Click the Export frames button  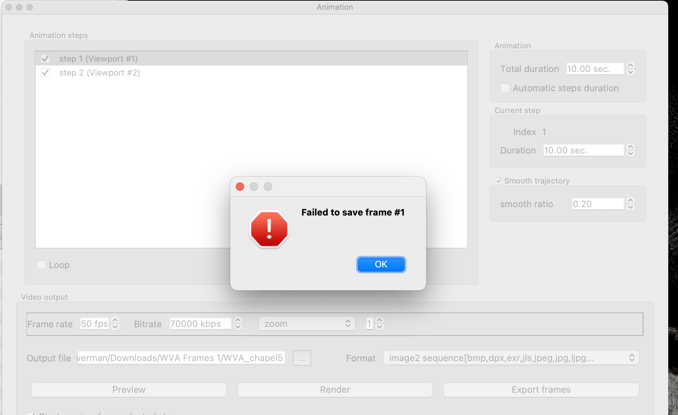(x=541, y=390)
